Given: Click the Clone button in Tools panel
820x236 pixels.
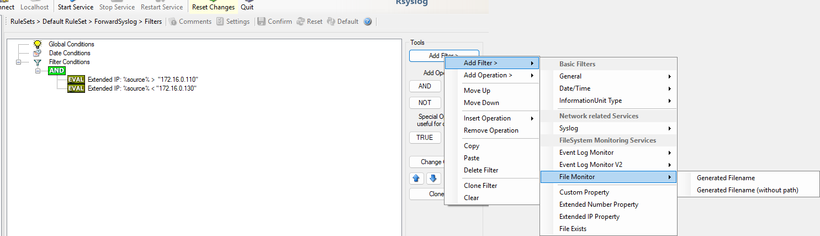Looking at the screenshot, I should (428, 194).
